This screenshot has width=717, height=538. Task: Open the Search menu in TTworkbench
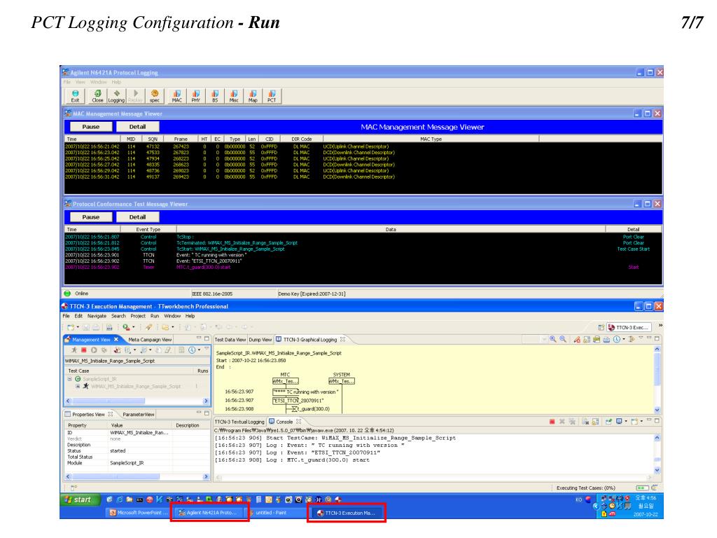coord(118,316)
